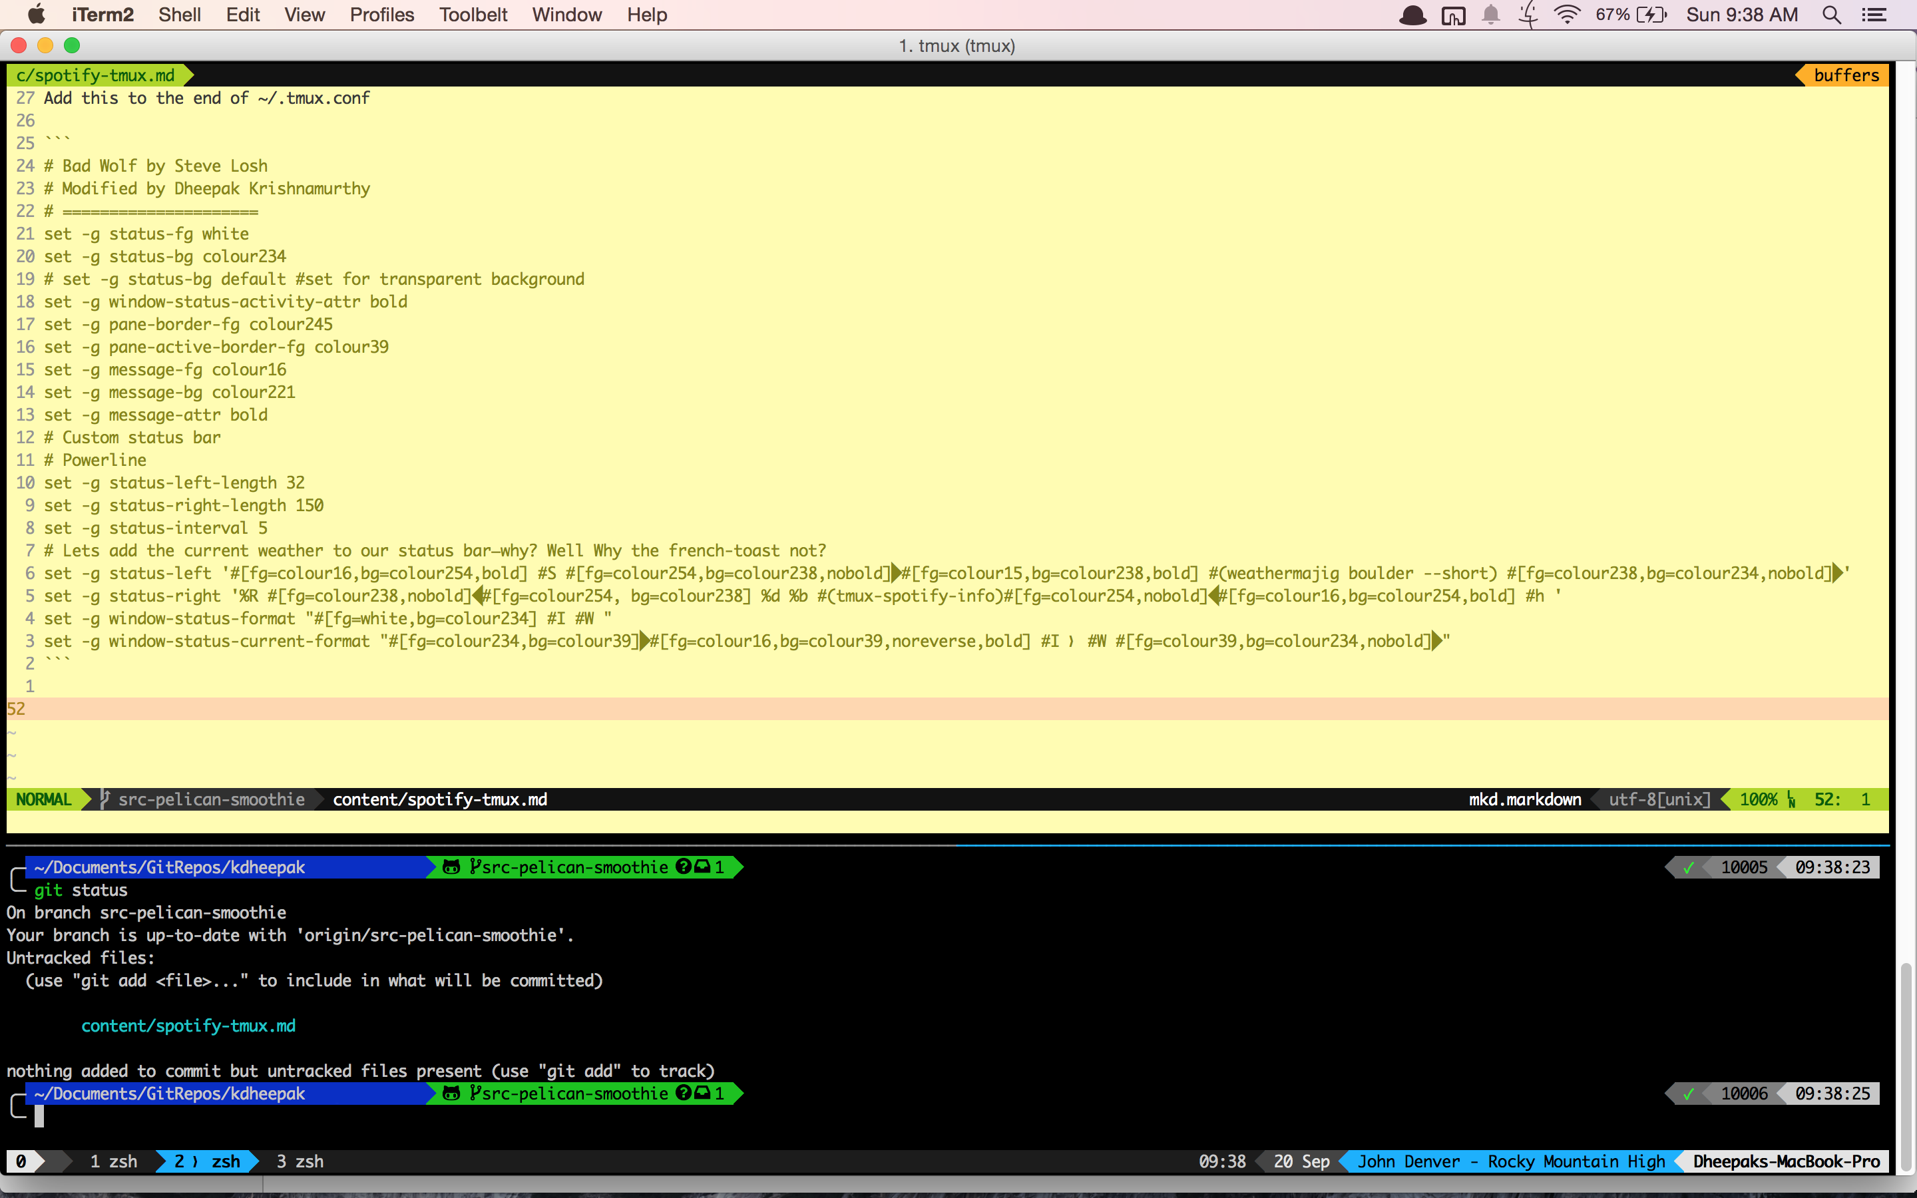Click the Spotlight search magnifier icon
The image size is (1917, 1198).
pyautogui.click(x=1830, y=15)
